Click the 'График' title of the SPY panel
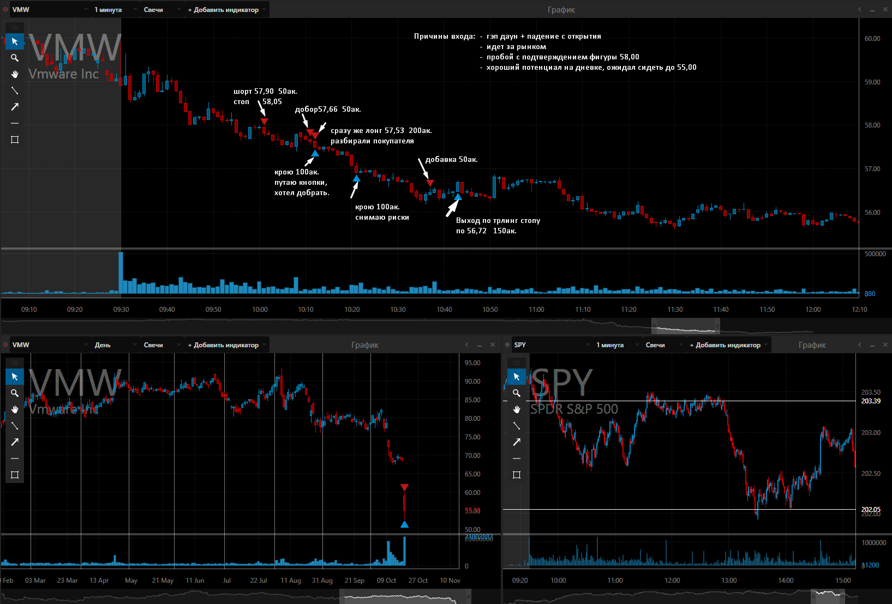The height and width of the screenshot is (604, 892). click(812, 345)
